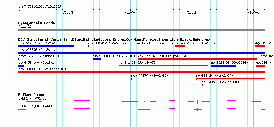Click the nsv1017575 (Coe2014) blue gain bar
This screenshot has height=127, width=274.
tap(46, 46)
